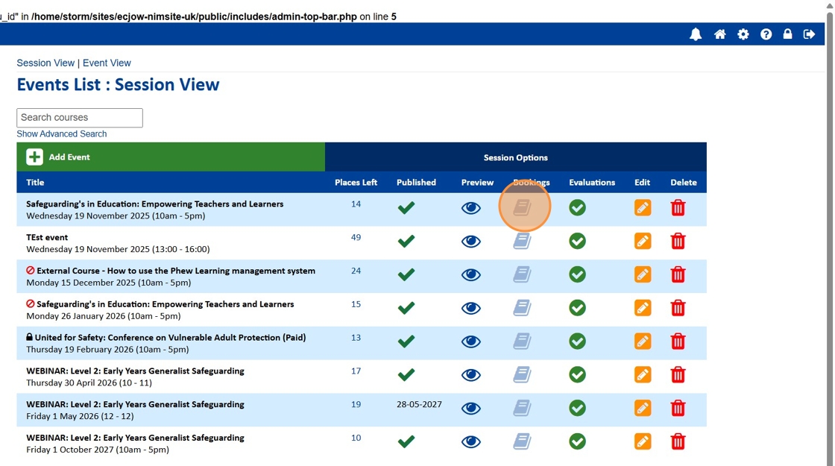
Task: Delete the 1 October 2027 webinar
Action: point(678,441)
